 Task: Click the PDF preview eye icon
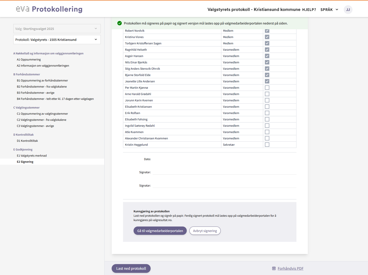click(x=274, y=268)
